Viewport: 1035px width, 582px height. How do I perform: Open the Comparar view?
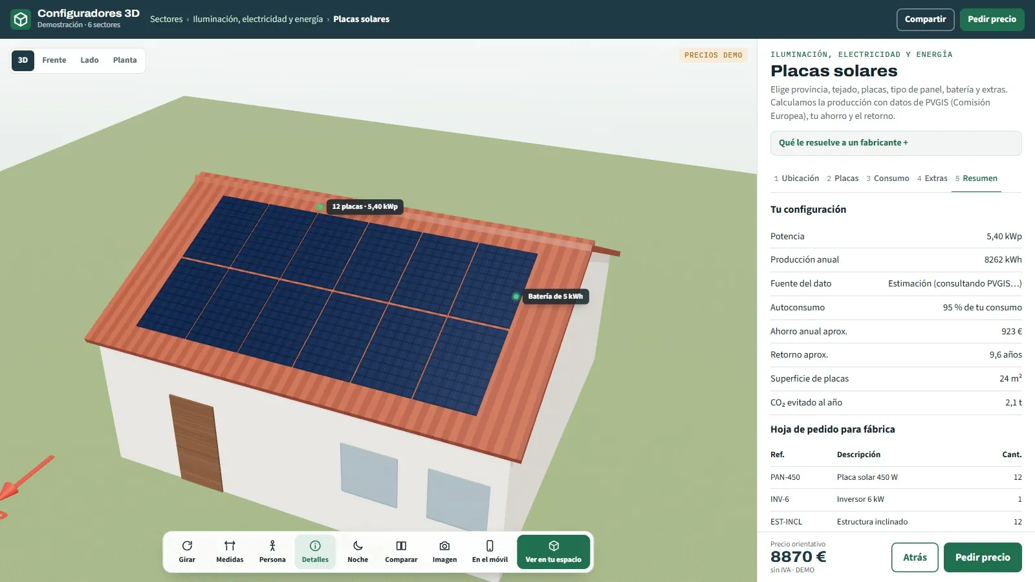[401, 552]
